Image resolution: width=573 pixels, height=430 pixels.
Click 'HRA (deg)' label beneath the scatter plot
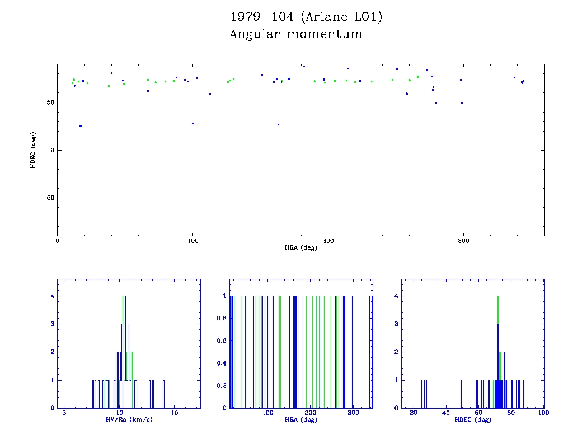pos(300,247)
